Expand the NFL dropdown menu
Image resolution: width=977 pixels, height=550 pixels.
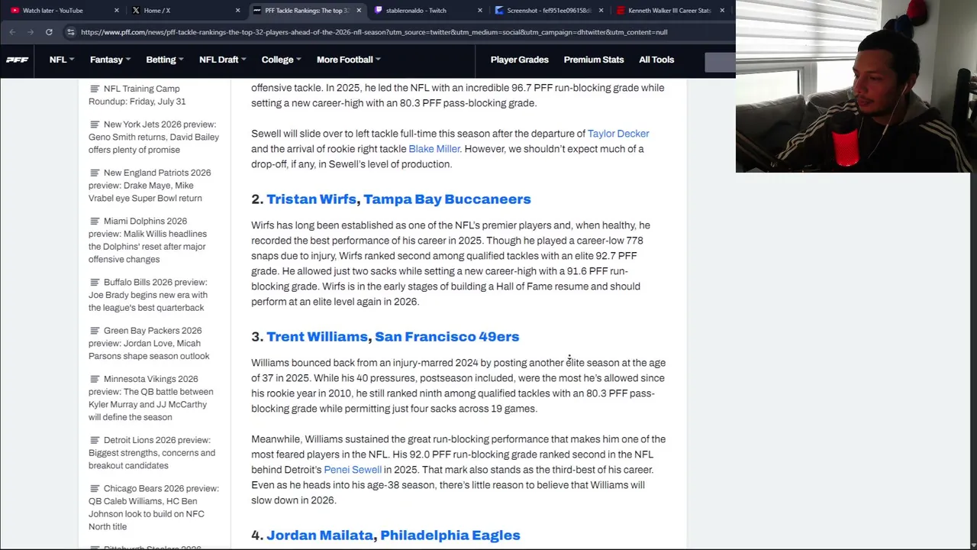62,60
